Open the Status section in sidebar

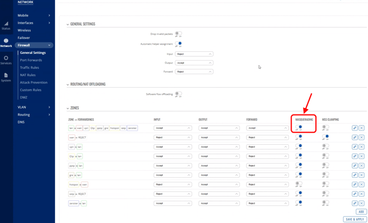(6, 25)
